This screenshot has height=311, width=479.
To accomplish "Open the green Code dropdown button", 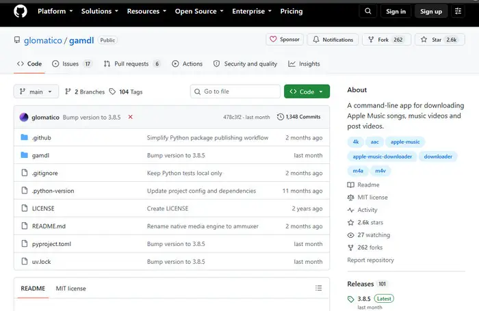I will click(307, 92).
